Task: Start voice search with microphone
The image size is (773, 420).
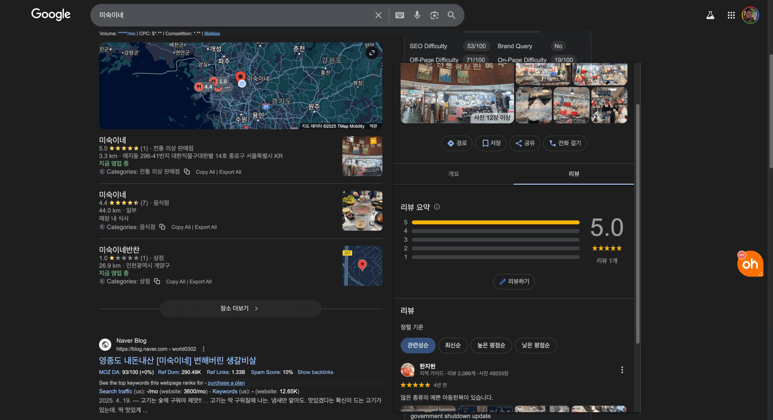Action: (x=417, y=15)
